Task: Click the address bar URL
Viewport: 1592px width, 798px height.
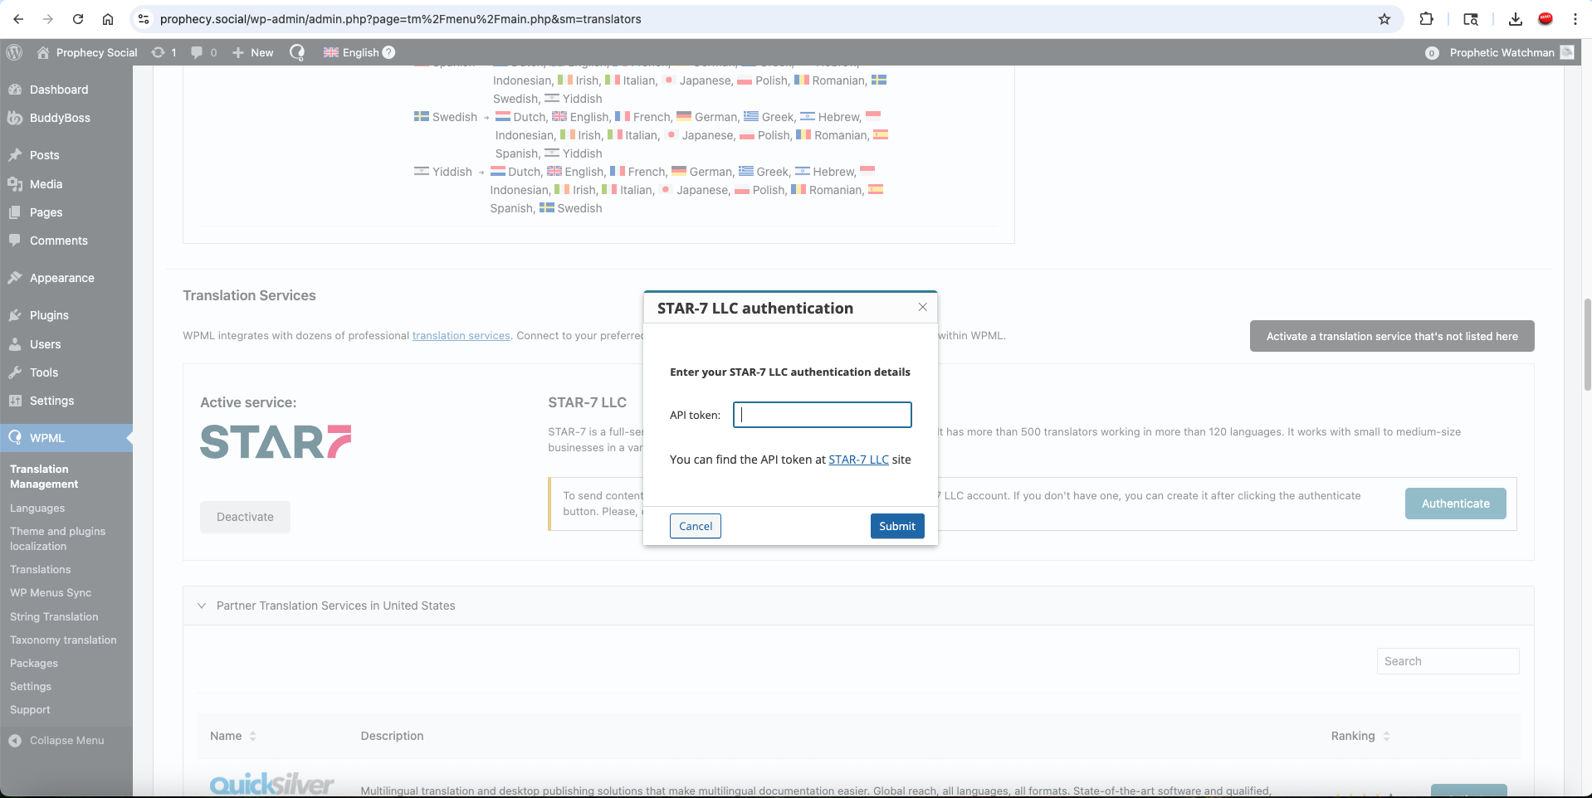Action: [x=400, y=19]
